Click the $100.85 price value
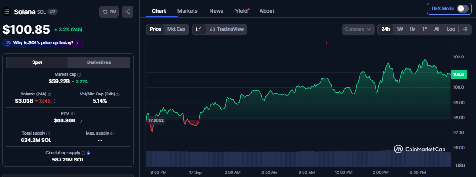The width and height of the screenshot is (476, 177). pos(26,30)
